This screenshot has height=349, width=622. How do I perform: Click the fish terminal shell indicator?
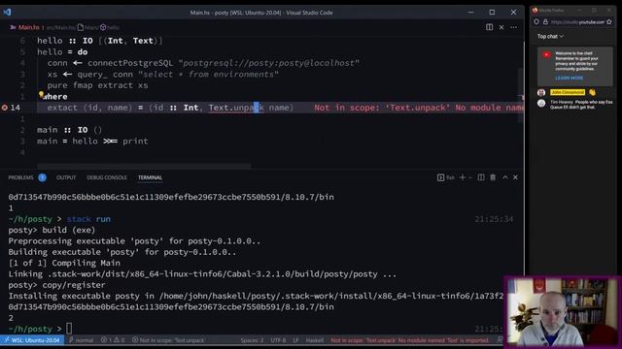pos(446,177)
